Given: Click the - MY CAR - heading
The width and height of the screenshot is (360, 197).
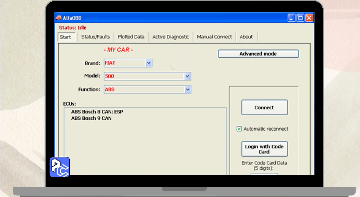Looking at the screenshot, I should tap(118, 50).
